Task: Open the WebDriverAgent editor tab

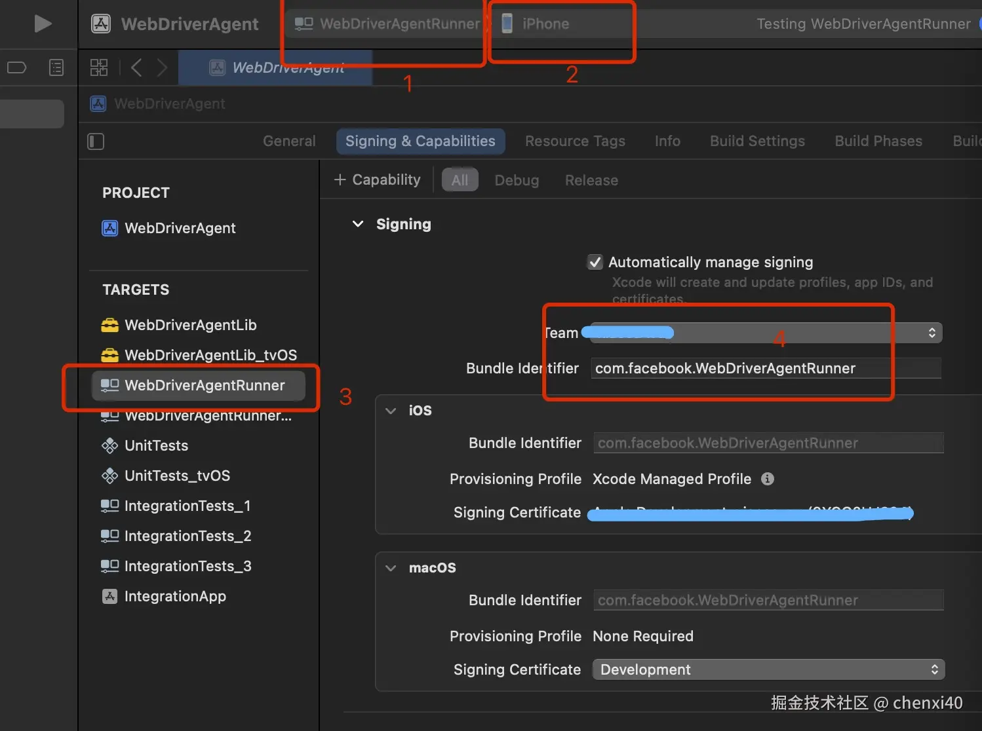Action: [275, 67]
